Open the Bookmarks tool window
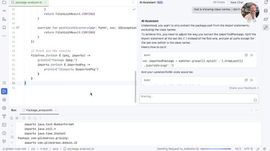270x151 pixels. pyautogui.click(x=4, y=27)
